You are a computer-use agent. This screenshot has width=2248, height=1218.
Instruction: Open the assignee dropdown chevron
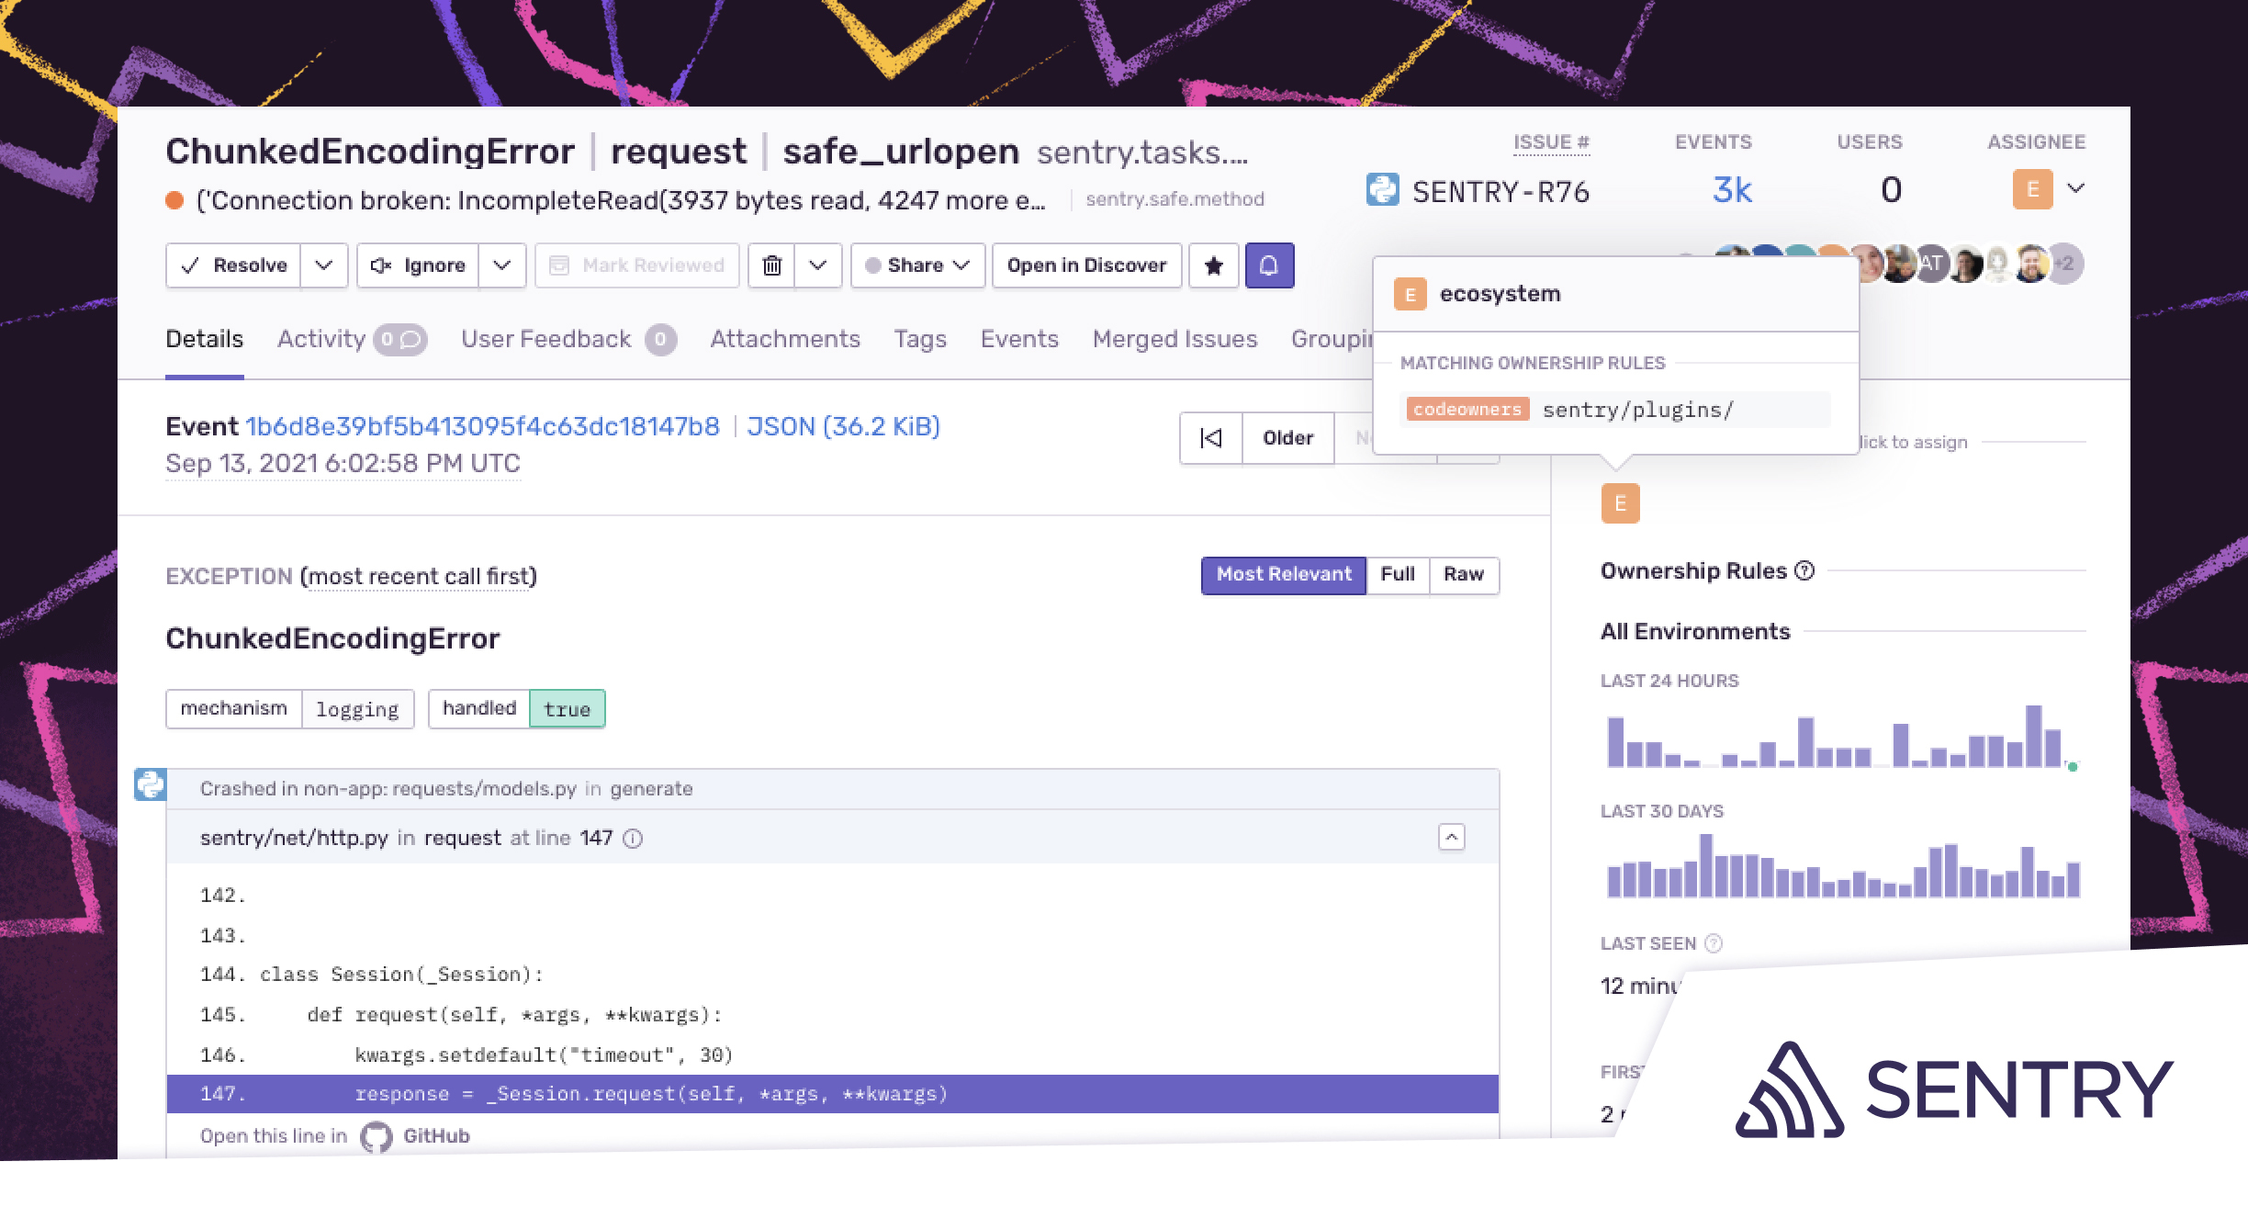click(x=2075, y=188)
